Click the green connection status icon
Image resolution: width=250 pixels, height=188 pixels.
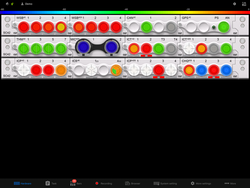point(12,4)
